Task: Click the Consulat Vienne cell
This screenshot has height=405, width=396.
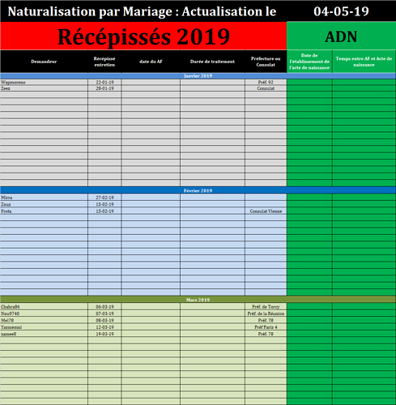Action: click(x=266, y=211)
